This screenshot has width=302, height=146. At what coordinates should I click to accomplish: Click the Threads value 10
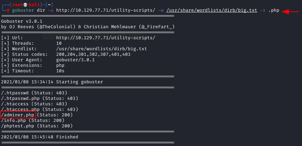(59, 43)
